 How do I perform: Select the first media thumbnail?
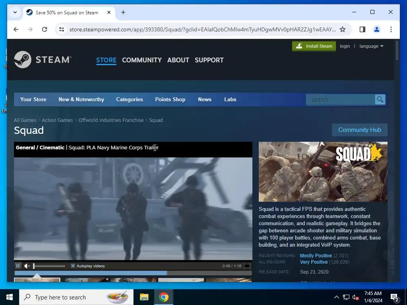coord(37,280)
